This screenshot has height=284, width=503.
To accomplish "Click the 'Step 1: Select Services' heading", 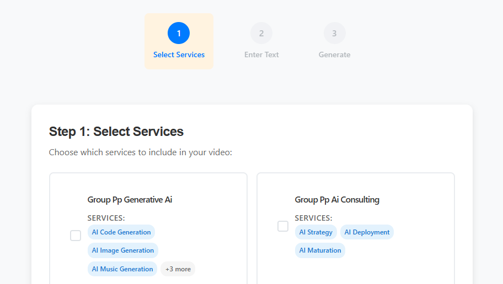I will [x=116, y=132].
